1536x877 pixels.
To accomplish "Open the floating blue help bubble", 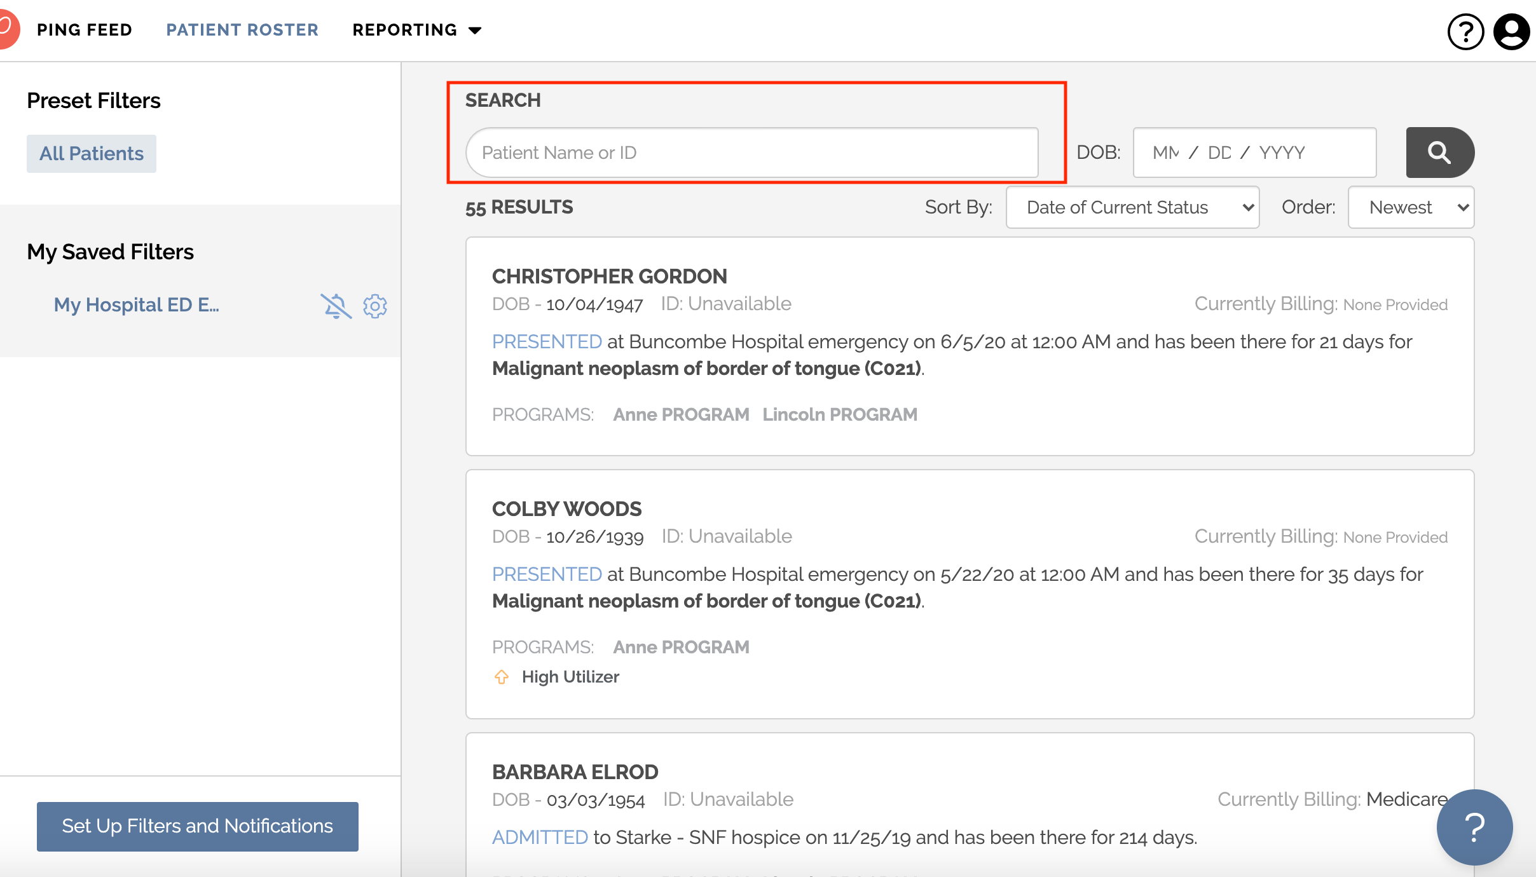I will click(x=1474, y=827).
